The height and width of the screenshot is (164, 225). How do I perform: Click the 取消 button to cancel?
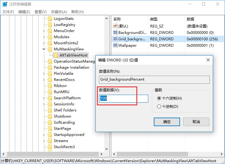tap(196, 122)
